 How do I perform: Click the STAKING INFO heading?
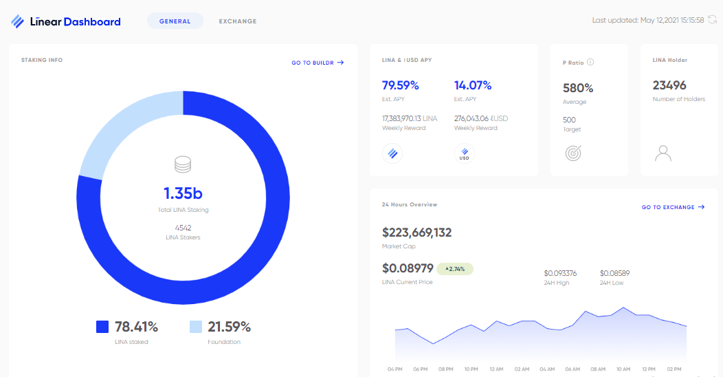coord(42,60)
